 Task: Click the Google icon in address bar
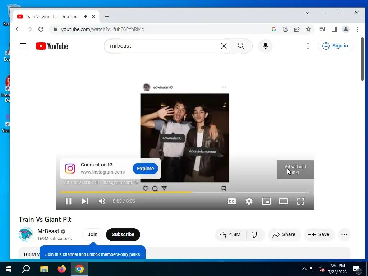click(x=273, y=29)
